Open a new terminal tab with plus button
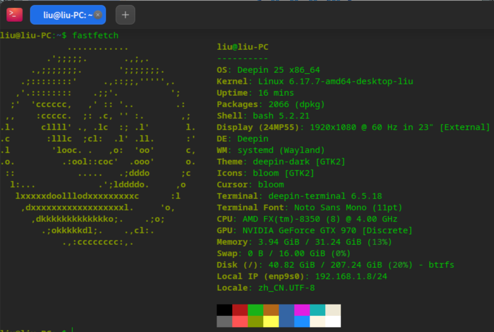This screenshot has height=332, width=494. coord(125,15)
